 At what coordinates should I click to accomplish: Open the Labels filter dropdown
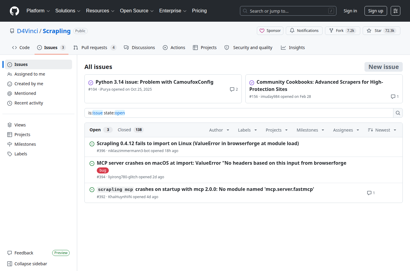pos(248,130)
